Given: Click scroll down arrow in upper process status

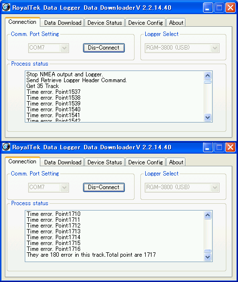Looking at the screenshot, I should [x=208, y=118].
